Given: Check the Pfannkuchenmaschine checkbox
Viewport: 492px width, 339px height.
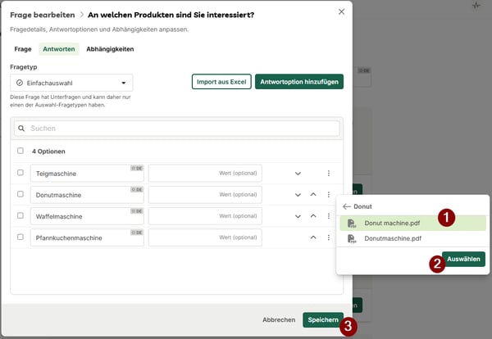Looking at the screenshot, I should tap(20, 237).
